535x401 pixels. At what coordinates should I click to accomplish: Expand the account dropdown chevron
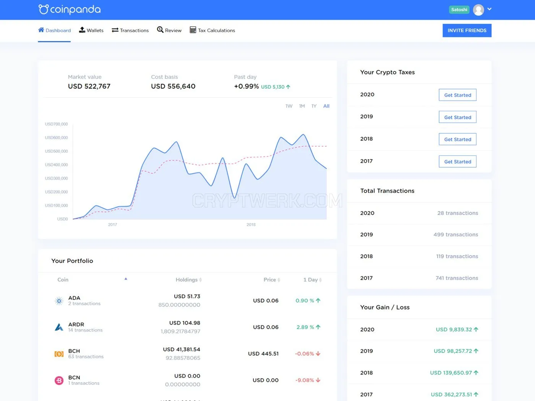pos(490,9)
